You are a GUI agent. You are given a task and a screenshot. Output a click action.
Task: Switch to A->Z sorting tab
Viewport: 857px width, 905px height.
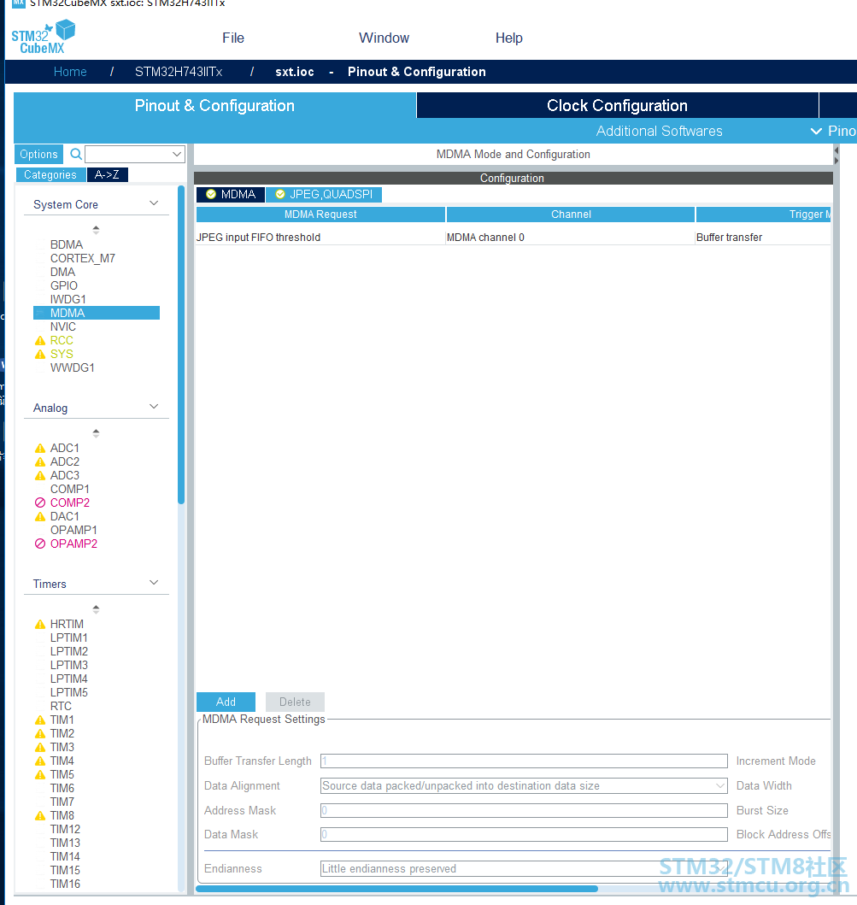coord(108,175)
